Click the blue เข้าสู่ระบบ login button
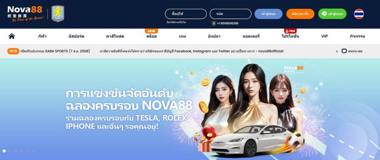380x160 pixels. (x=269, y=14)
